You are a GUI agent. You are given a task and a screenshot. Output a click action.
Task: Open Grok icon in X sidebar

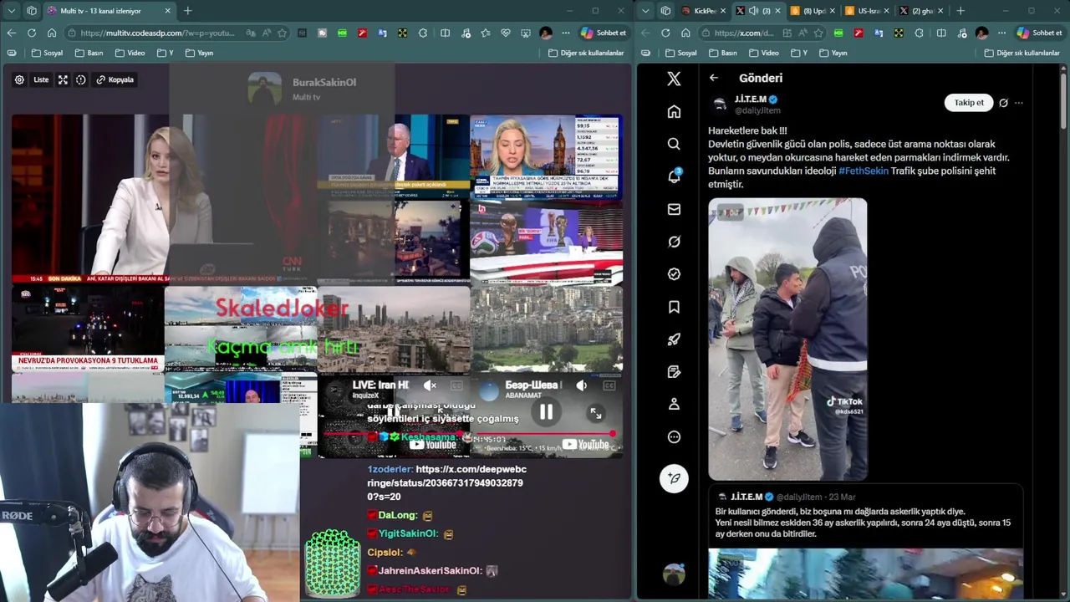674,242
